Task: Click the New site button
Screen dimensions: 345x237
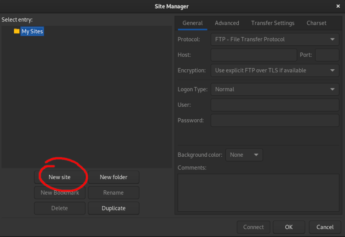Action: [x=60, y=177]
